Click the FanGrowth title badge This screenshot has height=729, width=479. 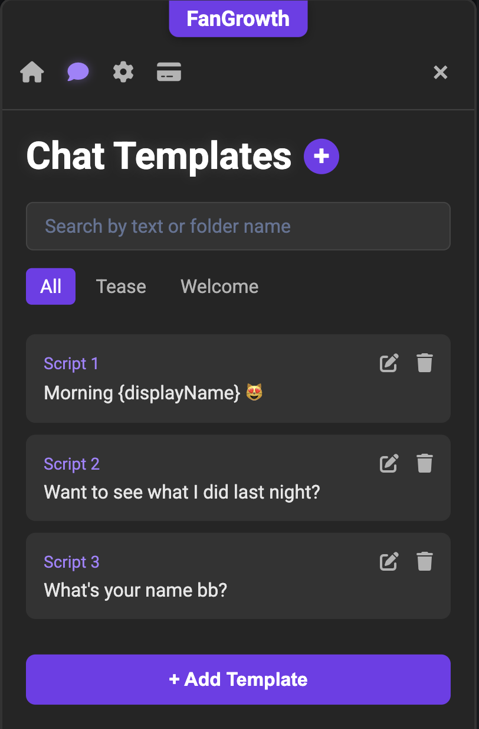[x=238, y=19]
